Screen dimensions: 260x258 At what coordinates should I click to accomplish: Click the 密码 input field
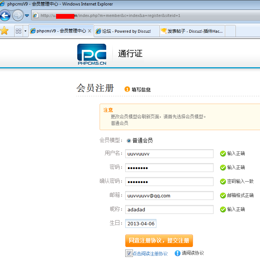(x=169, y=168)
